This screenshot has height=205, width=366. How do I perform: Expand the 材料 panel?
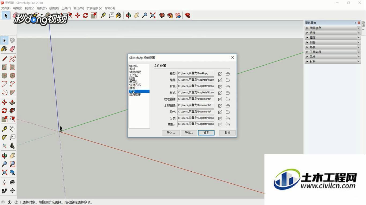(307, 62)
